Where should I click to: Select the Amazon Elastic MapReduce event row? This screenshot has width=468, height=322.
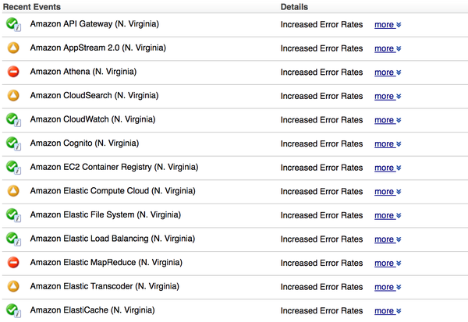[x=235, y=263]
